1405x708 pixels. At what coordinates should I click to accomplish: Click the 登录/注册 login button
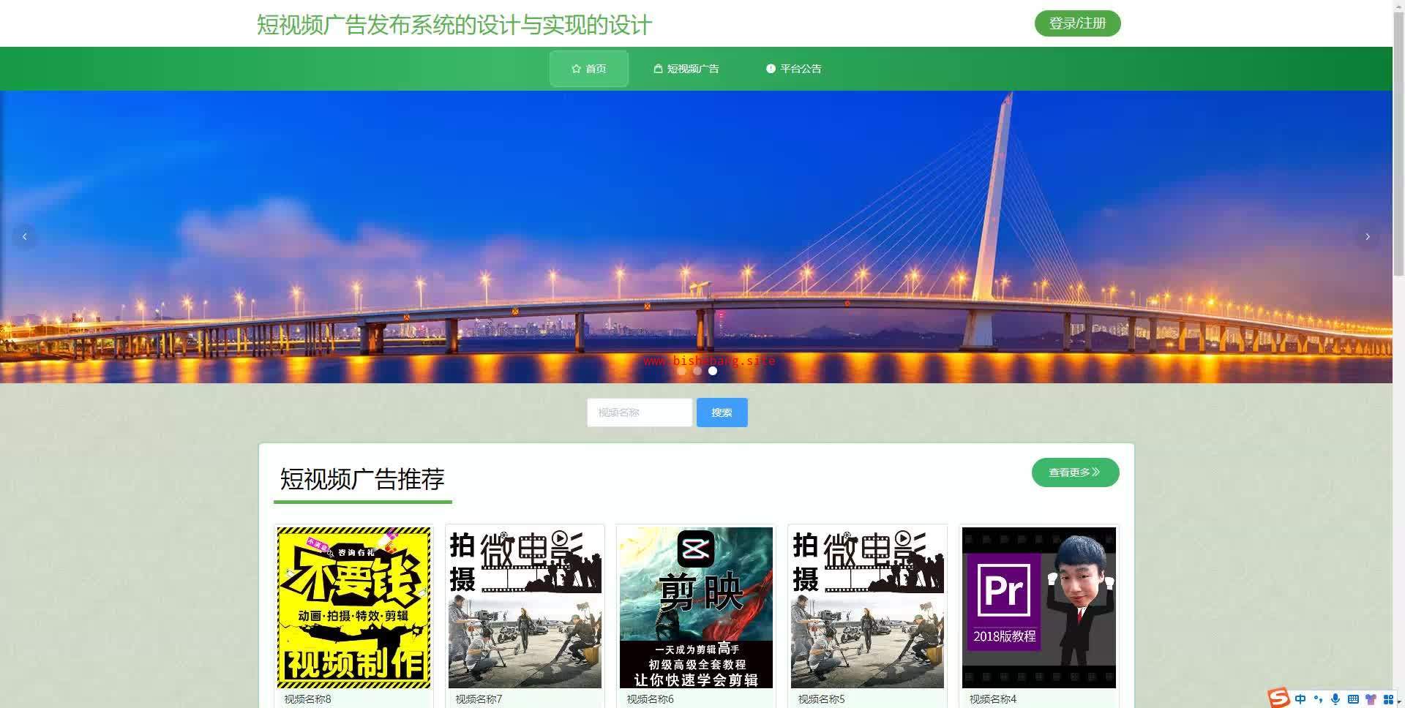[x=1077, y=23]
